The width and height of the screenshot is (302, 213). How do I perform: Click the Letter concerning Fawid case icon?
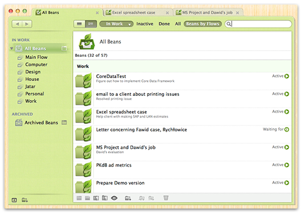pos(83,134)
